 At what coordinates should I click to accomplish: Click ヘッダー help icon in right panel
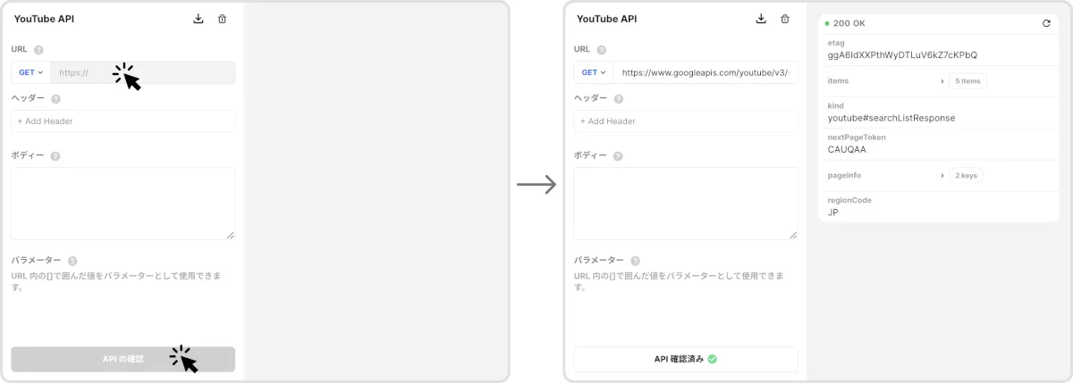tap(619, 99)
